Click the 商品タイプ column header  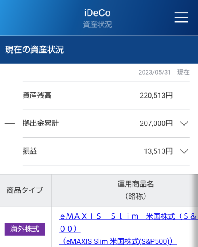click(25, 190)
